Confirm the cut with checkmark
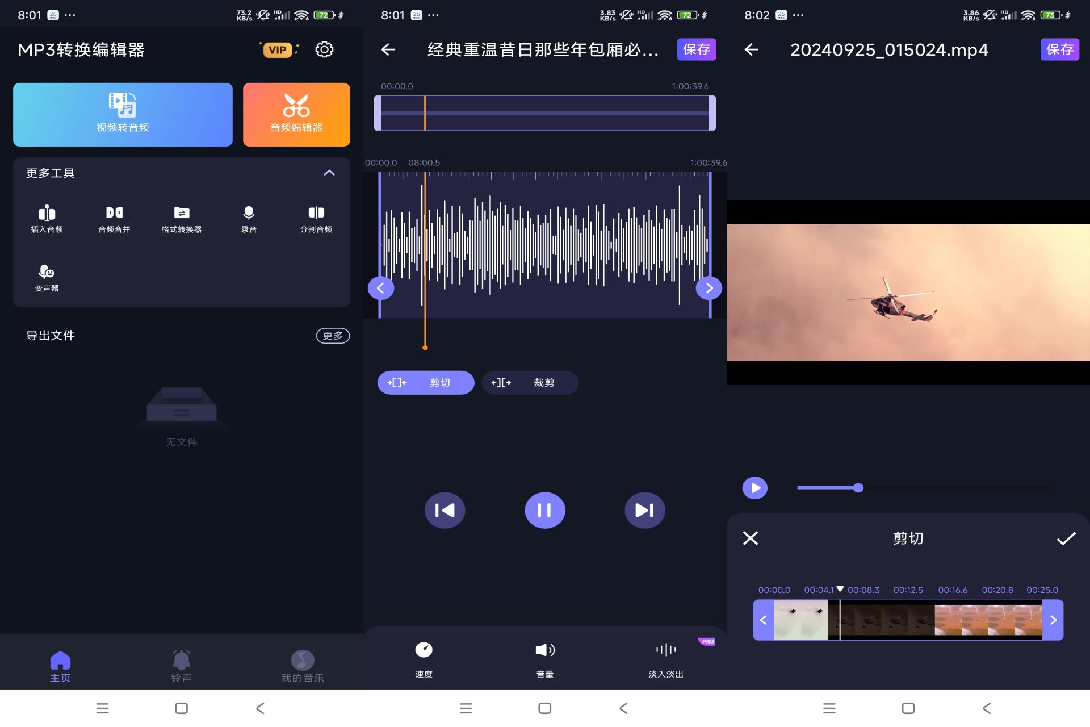Viewport: 1090px width, 727px height. pyautogui.click(x=1066, y=538)
